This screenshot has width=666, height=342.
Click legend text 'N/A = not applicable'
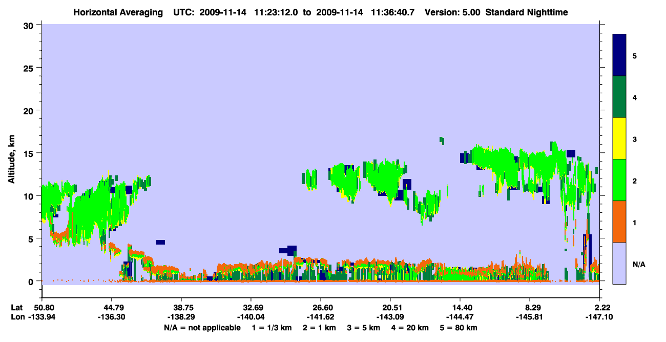pos(202,328)
